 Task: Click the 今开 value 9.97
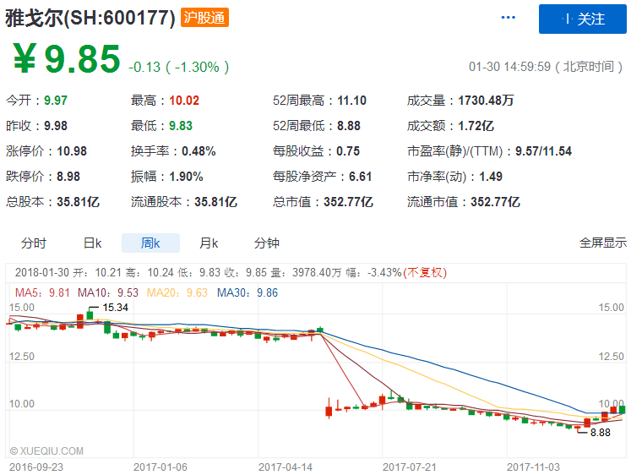pos(56,101)
